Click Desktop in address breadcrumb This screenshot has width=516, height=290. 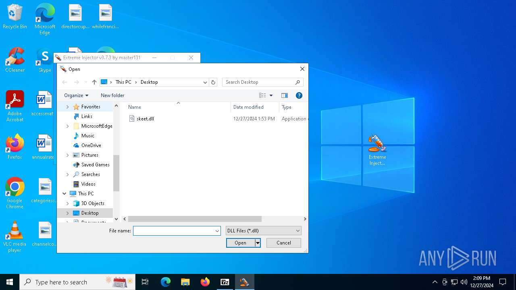[149, 82]
